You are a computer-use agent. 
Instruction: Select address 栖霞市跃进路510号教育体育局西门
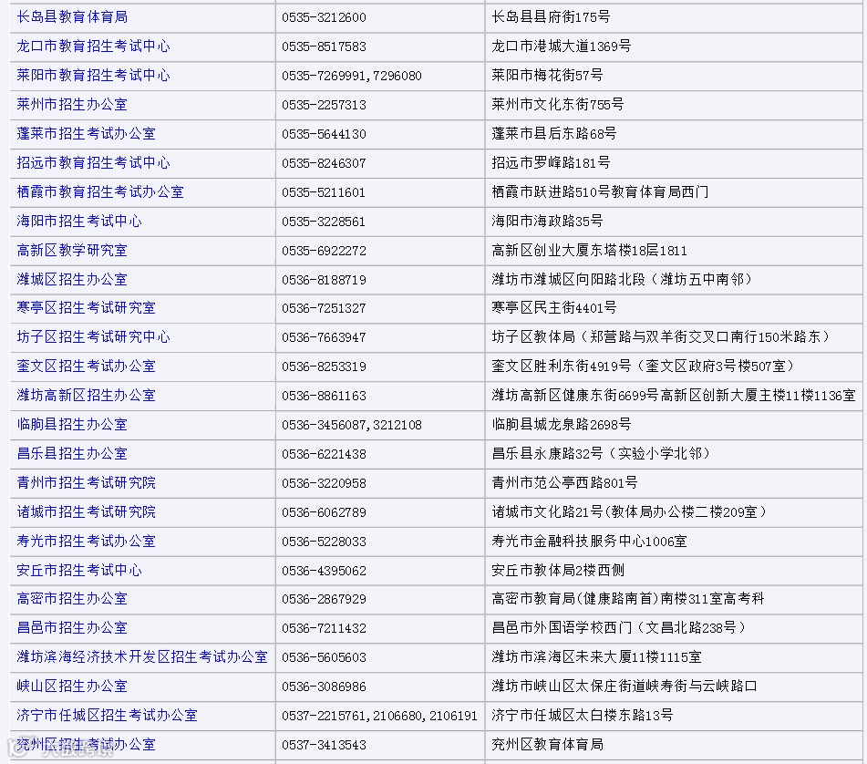(x=600, y=191)
